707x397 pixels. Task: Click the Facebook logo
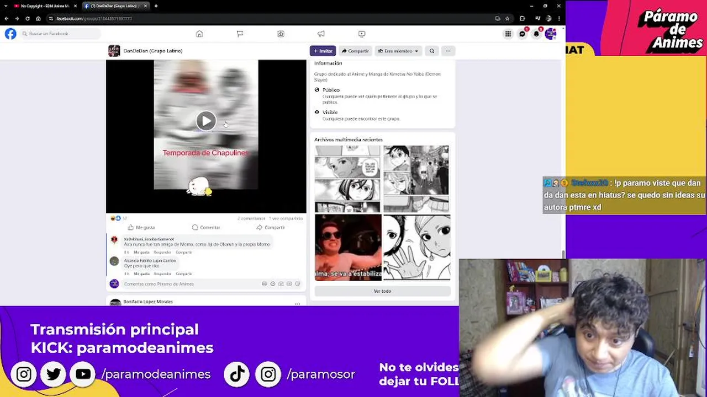[x=10, y=34]
